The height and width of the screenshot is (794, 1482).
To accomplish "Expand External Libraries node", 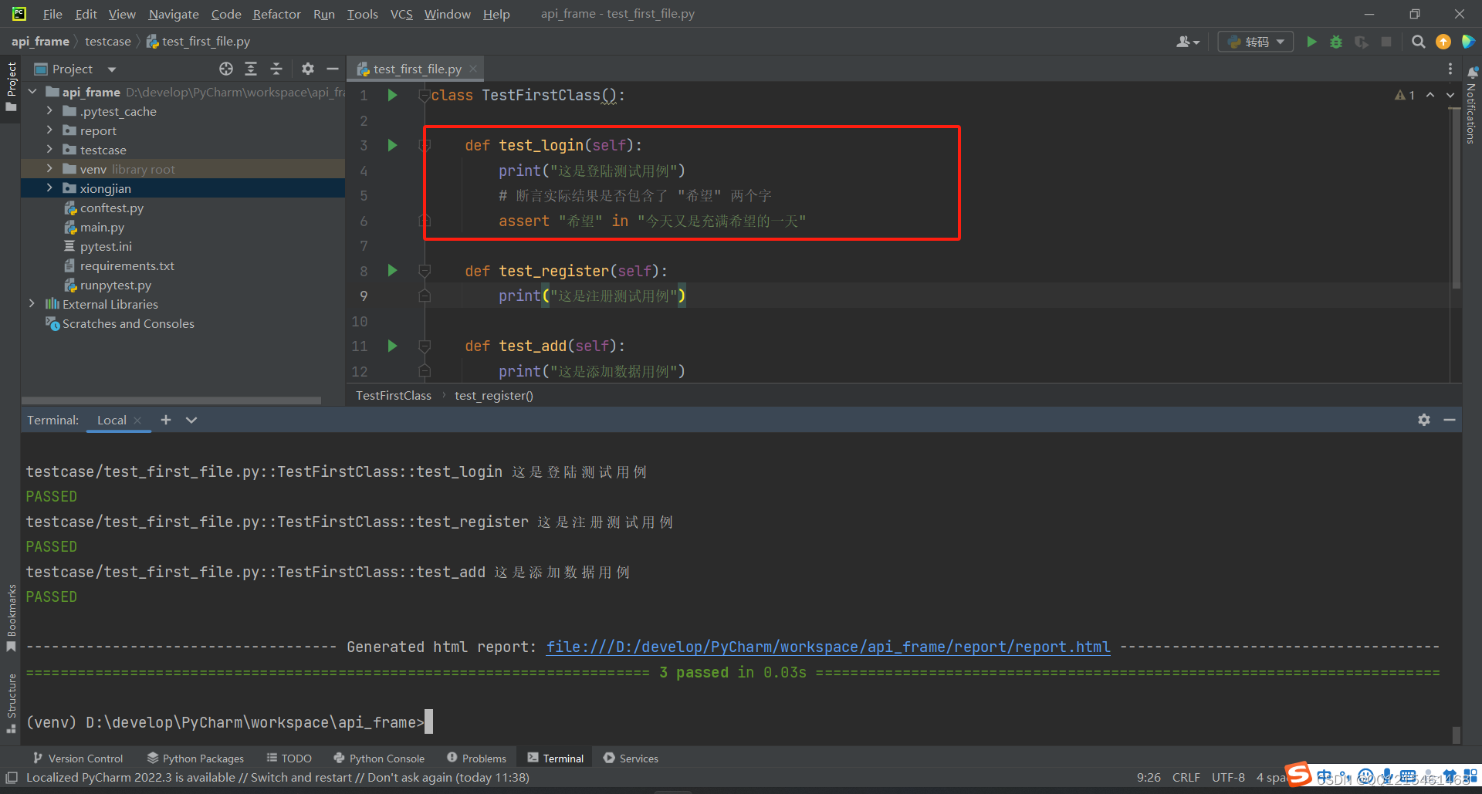I will pyautogui.click(x=32, y=304).
